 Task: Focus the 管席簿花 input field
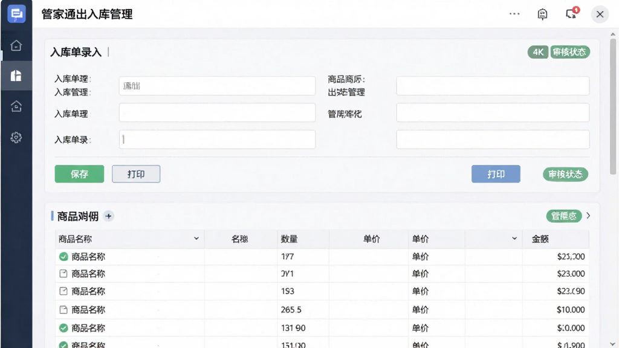(493, 113)
